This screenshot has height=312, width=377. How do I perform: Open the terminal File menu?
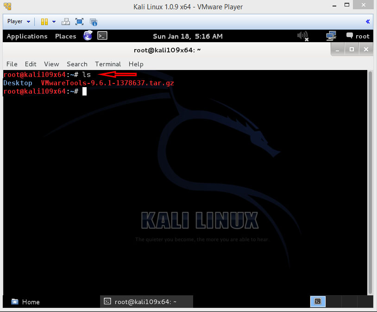tap(12, 64)
